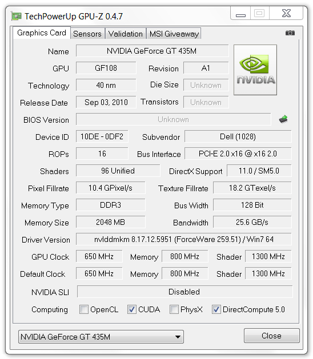Image resolution: width=313 pixels, height=359 pixels.
Task: Click the BIOS Version Unknown field
Action: point(174,119)
